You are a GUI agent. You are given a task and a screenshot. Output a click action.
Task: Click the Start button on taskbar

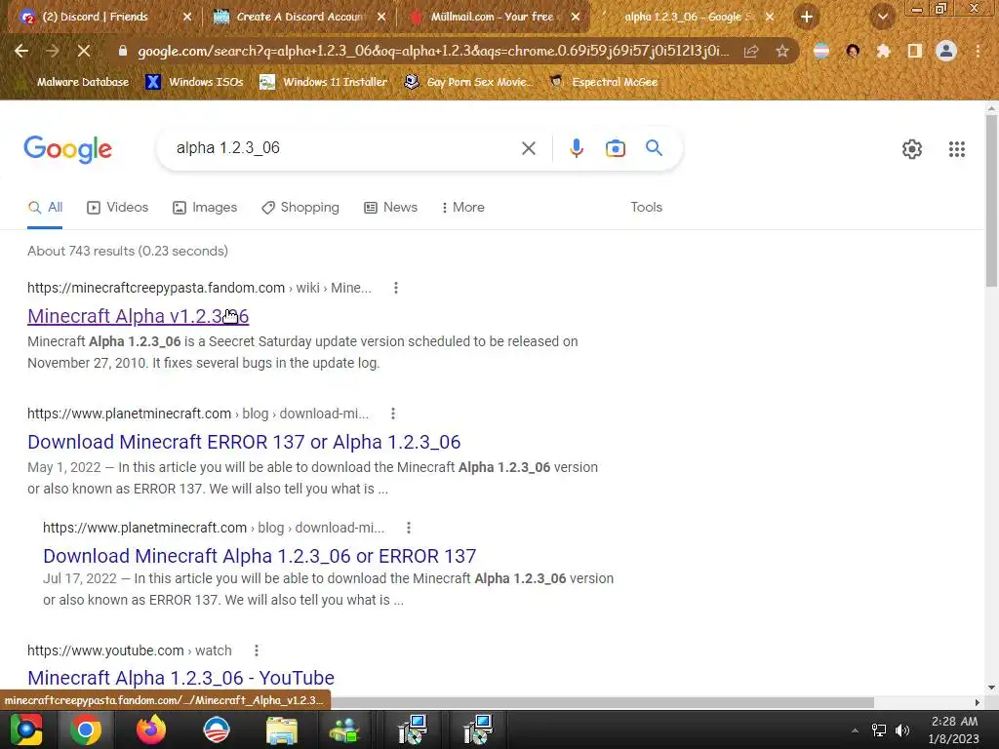[x=26, y=729]
